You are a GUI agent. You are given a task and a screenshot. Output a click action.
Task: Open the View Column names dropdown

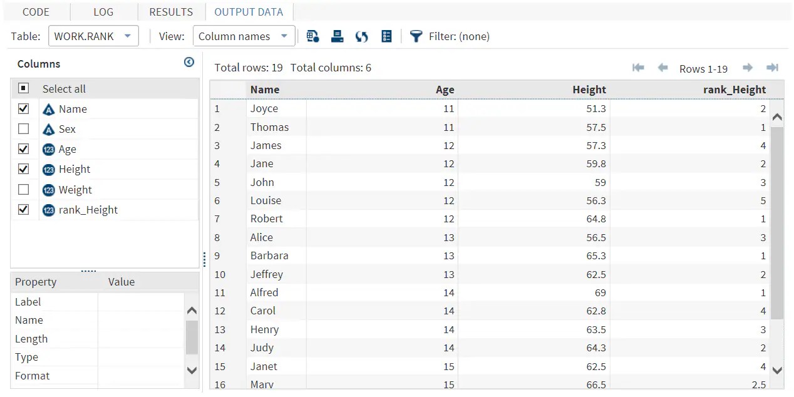point(244,36)
